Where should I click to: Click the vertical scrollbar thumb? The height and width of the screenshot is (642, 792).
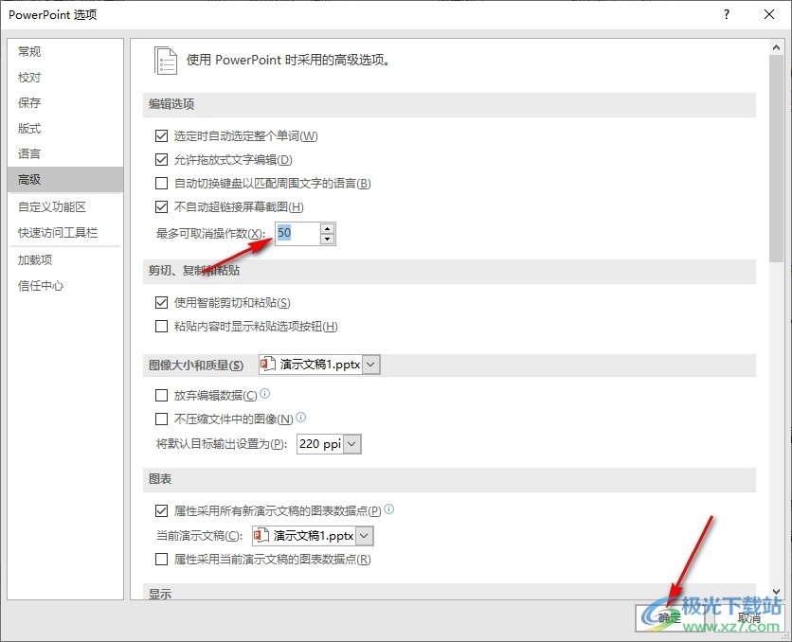tap(776, 158)
